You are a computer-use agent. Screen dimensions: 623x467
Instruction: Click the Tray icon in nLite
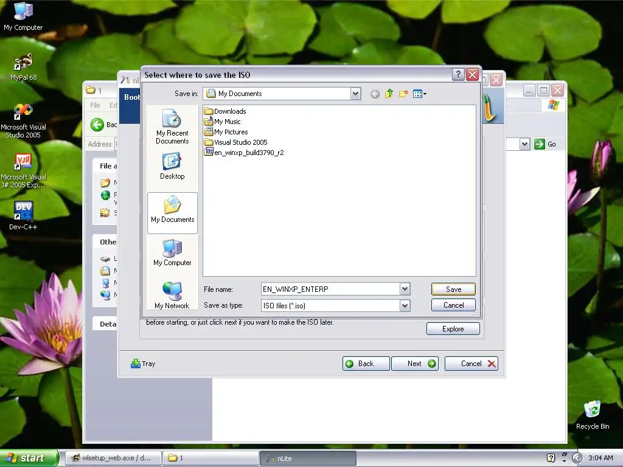[x=143, y=364]
